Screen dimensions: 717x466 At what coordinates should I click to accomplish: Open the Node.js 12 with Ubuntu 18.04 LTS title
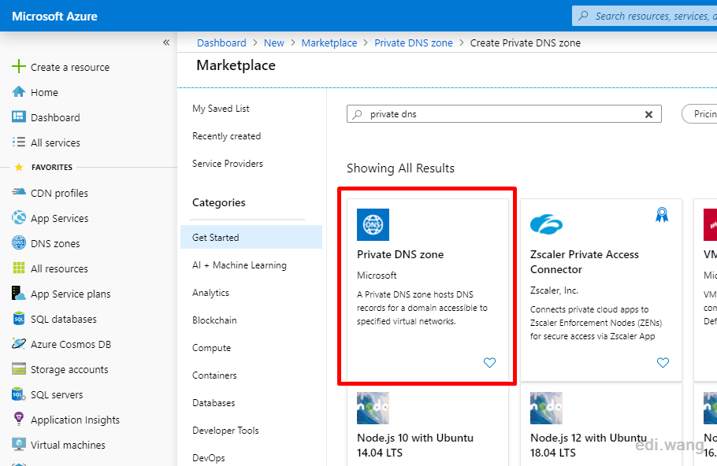click(589, 445)
